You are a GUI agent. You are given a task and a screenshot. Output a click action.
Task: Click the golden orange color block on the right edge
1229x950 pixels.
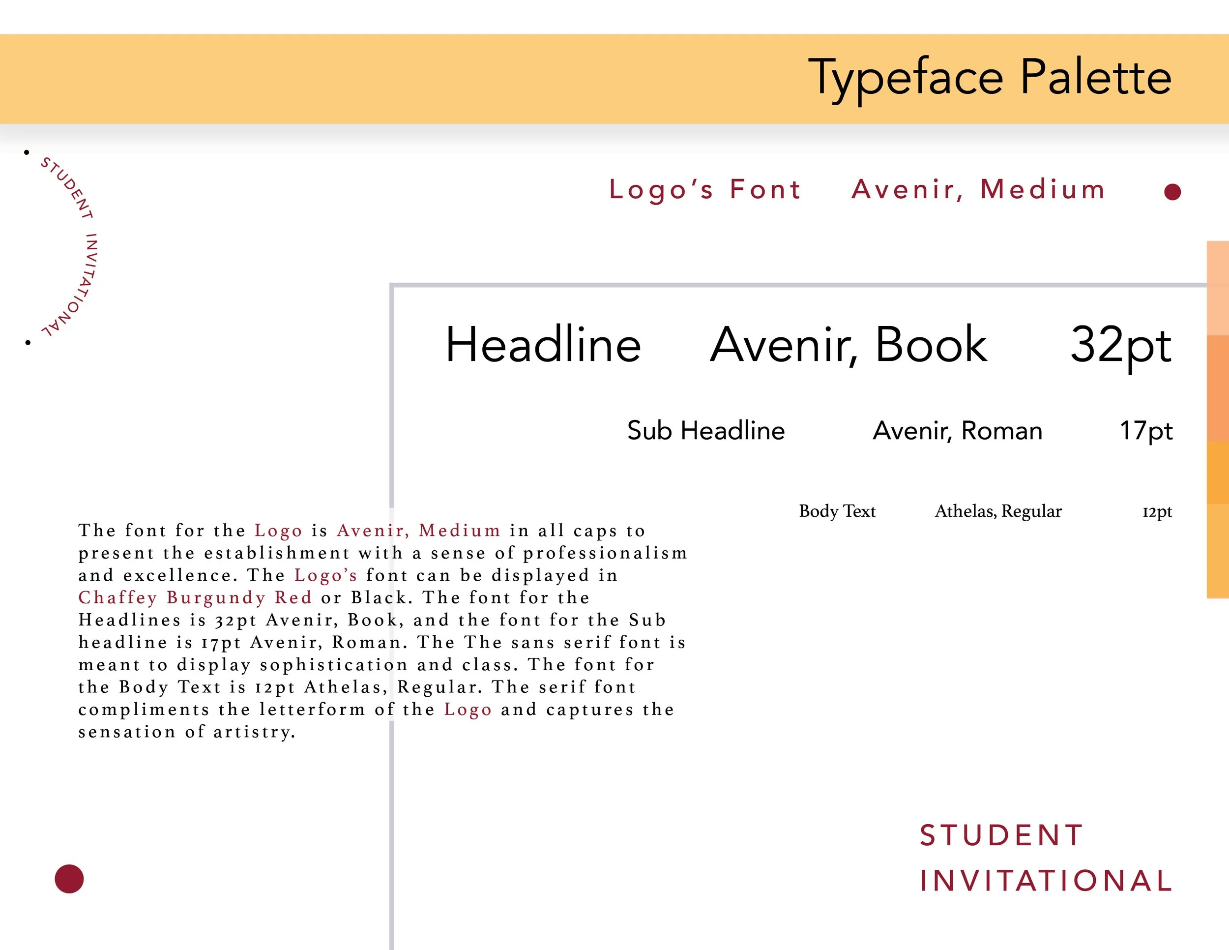[x=1218, y=473]
